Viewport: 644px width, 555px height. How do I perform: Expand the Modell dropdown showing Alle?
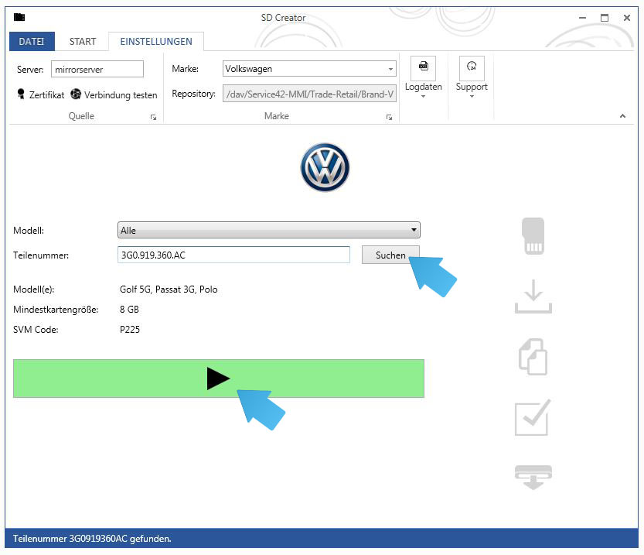click(x=414, y=230)
